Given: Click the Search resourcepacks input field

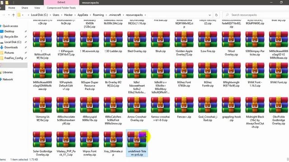Looking at the screenshot, I should coord(256,15).
